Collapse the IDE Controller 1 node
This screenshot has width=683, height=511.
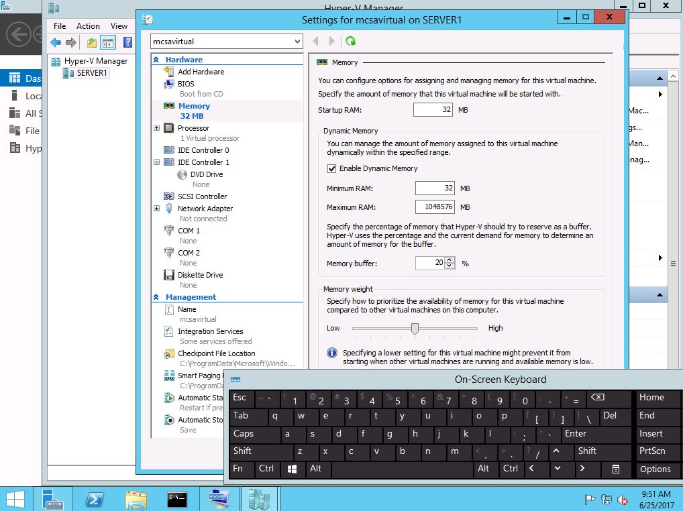pos(157,162)
